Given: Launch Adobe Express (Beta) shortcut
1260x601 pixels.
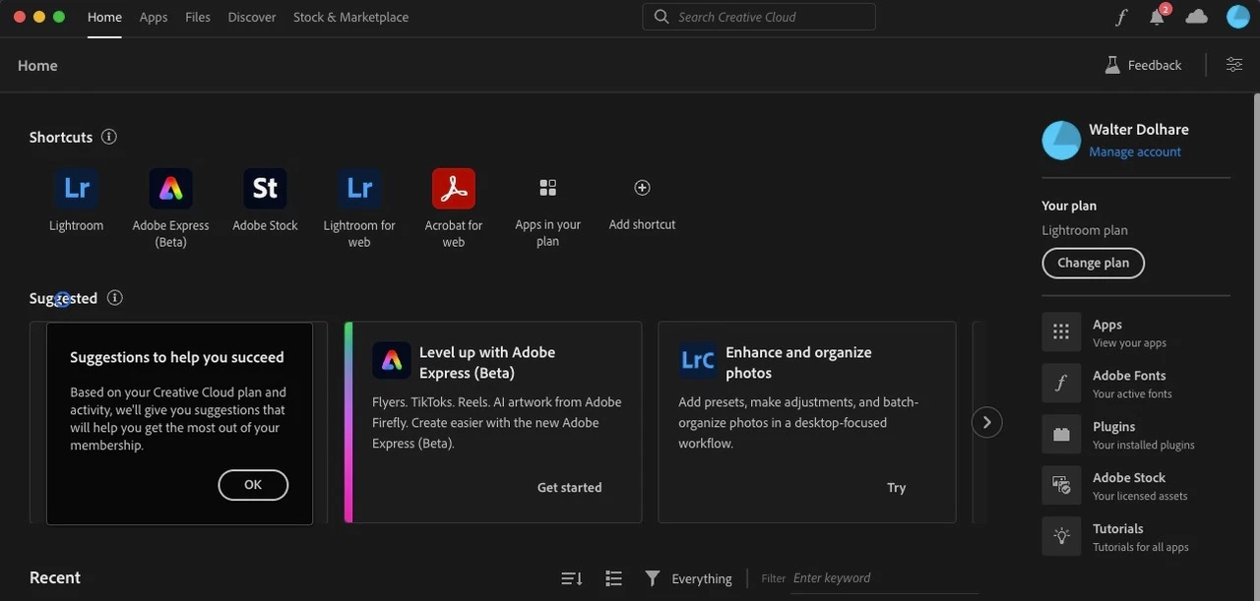Looking at the screenshot, I should point(171,188).
